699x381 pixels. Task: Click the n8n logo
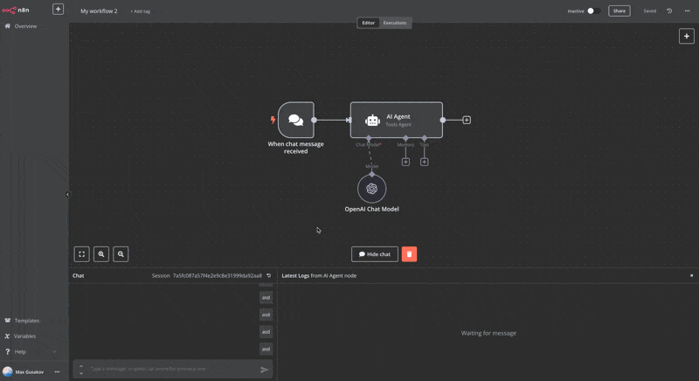coord(16,10)
